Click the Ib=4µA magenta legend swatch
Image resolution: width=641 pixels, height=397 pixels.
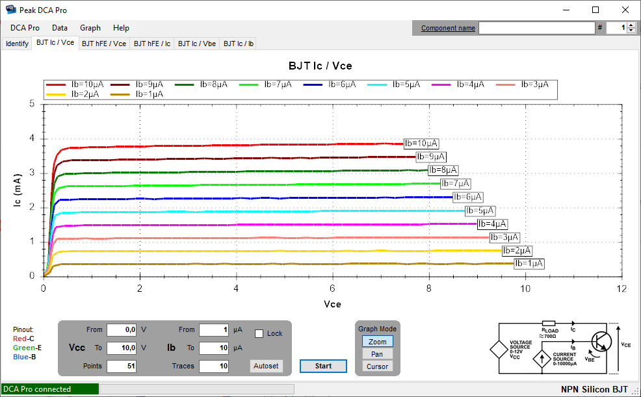pos(441,84)
